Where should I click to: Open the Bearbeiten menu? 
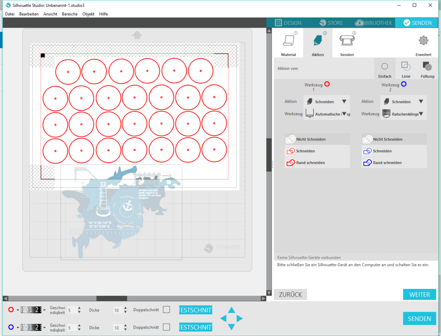tap(29, 14)
